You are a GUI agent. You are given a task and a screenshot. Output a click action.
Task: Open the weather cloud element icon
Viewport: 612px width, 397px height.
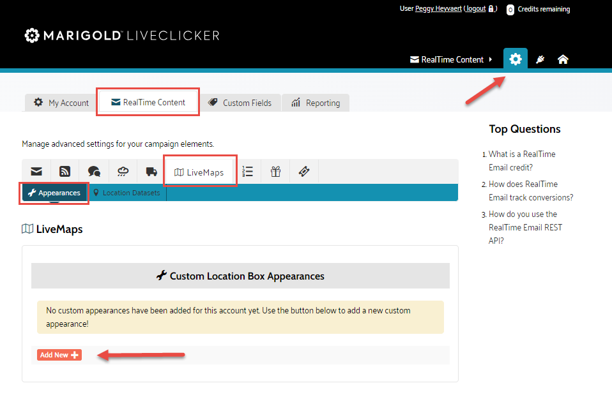pyautogui.click(x=123, y=172)
